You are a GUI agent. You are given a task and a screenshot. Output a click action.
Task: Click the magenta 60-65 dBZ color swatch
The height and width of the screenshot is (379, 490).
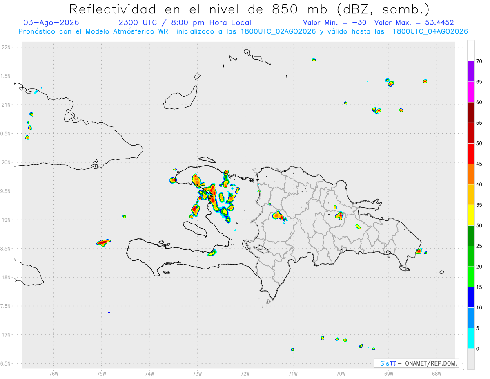click(471, 92)
